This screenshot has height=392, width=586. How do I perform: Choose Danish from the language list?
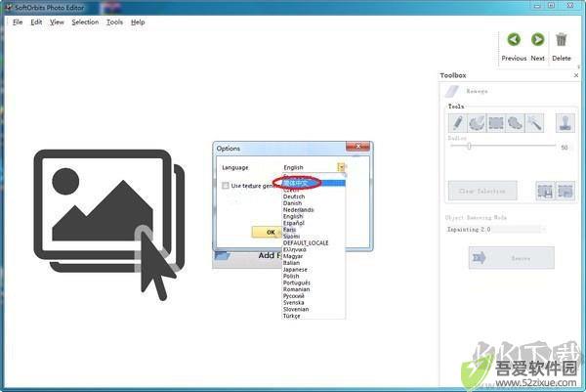(314, 203)
